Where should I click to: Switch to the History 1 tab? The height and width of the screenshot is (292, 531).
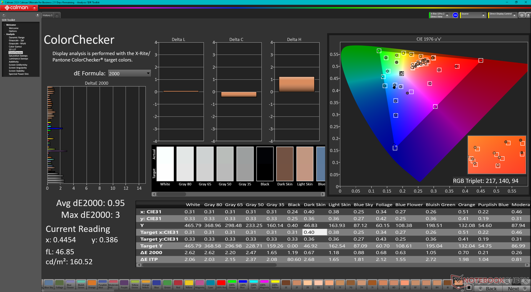coord(48,15)
